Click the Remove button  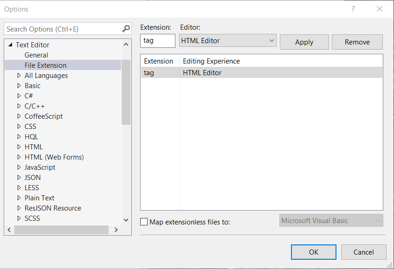(357, 42)
